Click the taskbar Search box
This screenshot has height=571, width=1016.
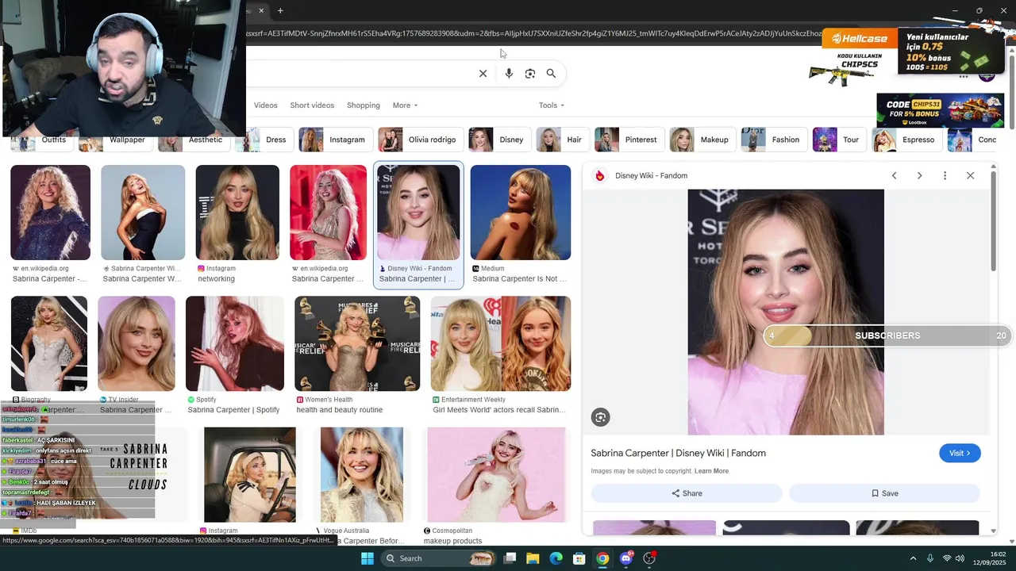pyautogui.click(x=437, y=558)
